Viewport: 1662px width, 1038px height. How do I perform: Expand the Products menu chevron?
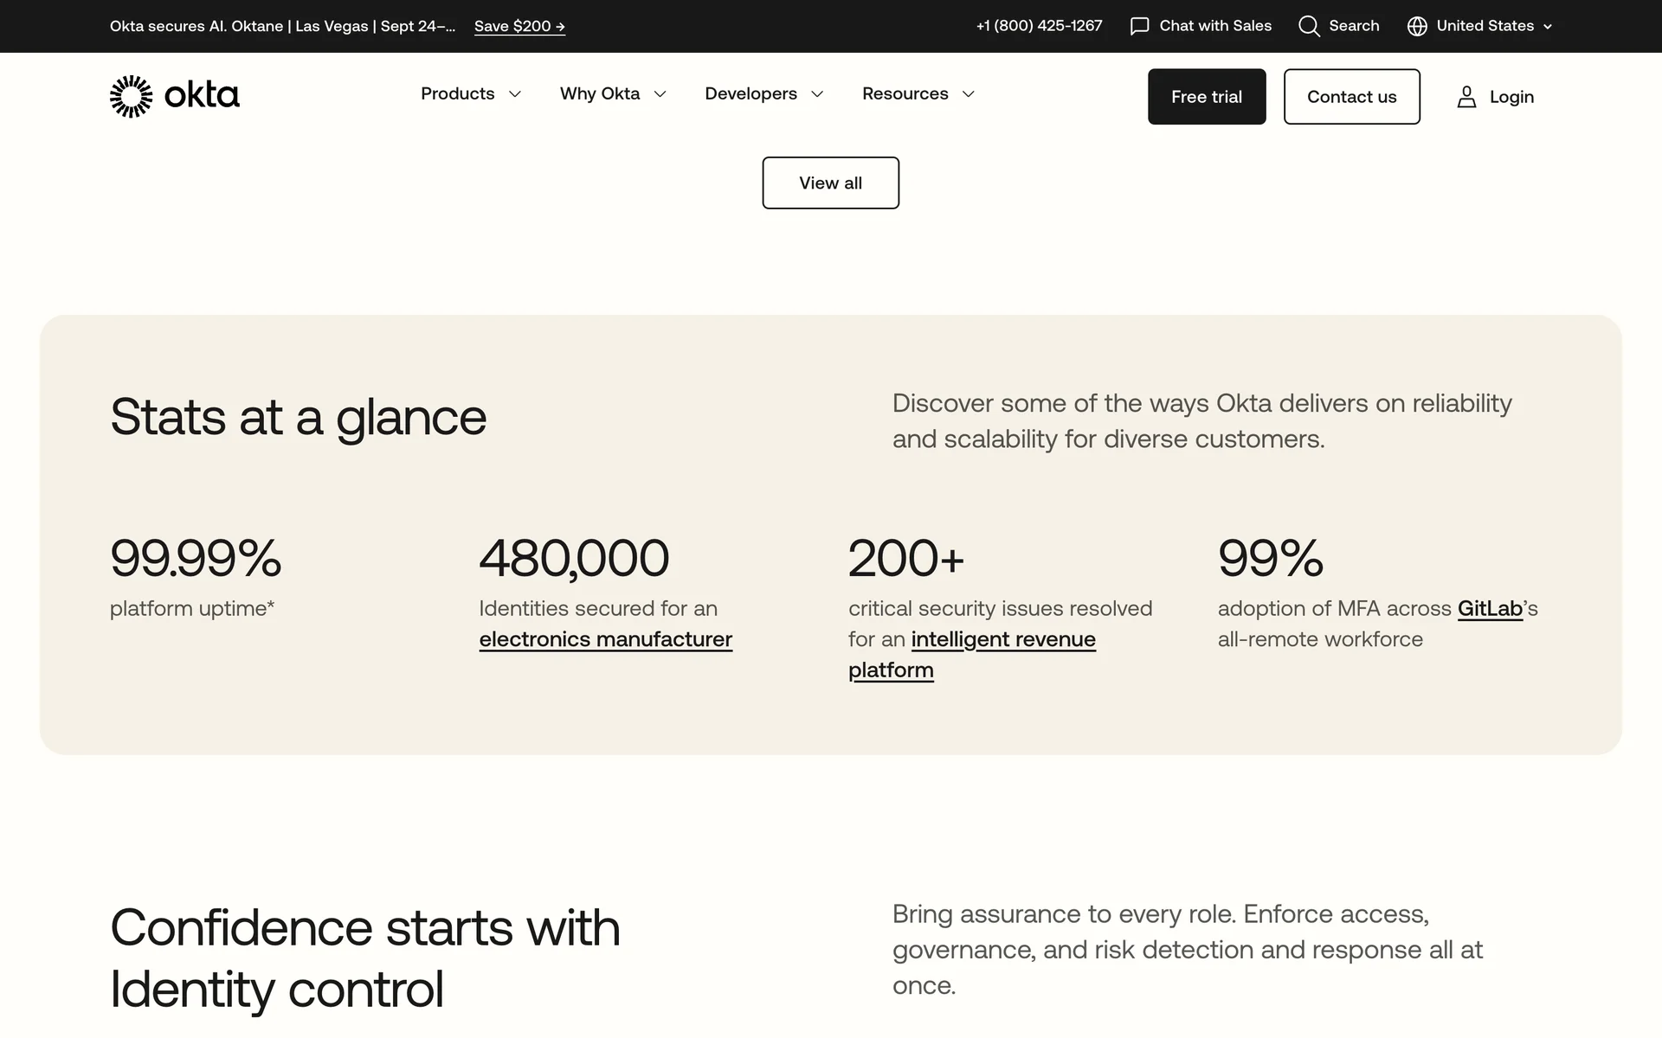(x=515, y=94)
